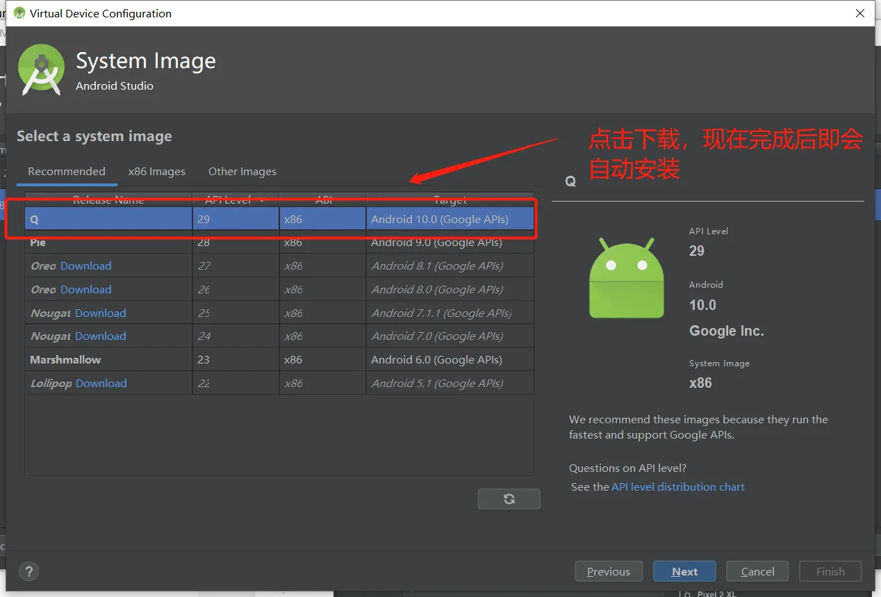Image resolution: width=881 pixels, height=597 pixels.
Task: Click the Android 9.0 (Google APIs) cell
Action: click(x=450, y=243)
